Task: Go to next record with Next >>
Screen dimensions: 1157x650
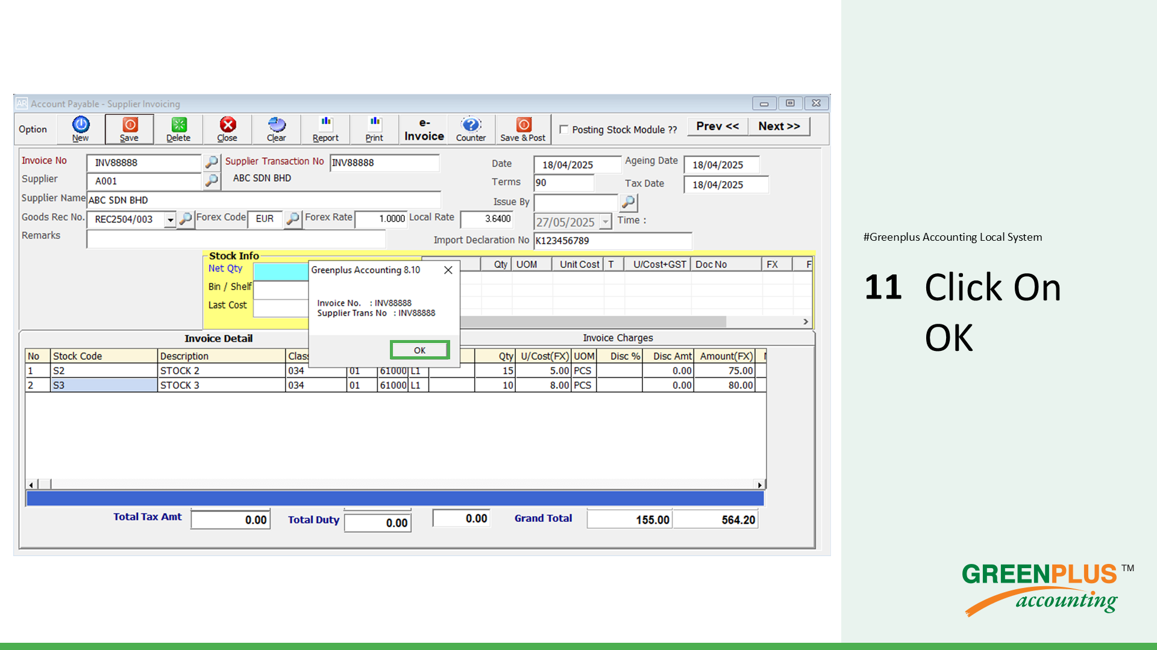Action: tap(779, 126)
